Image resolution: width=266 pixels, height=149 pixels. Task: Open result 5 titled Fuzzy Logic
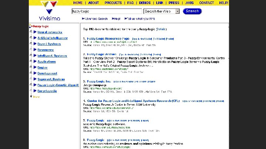pos(96,120)
